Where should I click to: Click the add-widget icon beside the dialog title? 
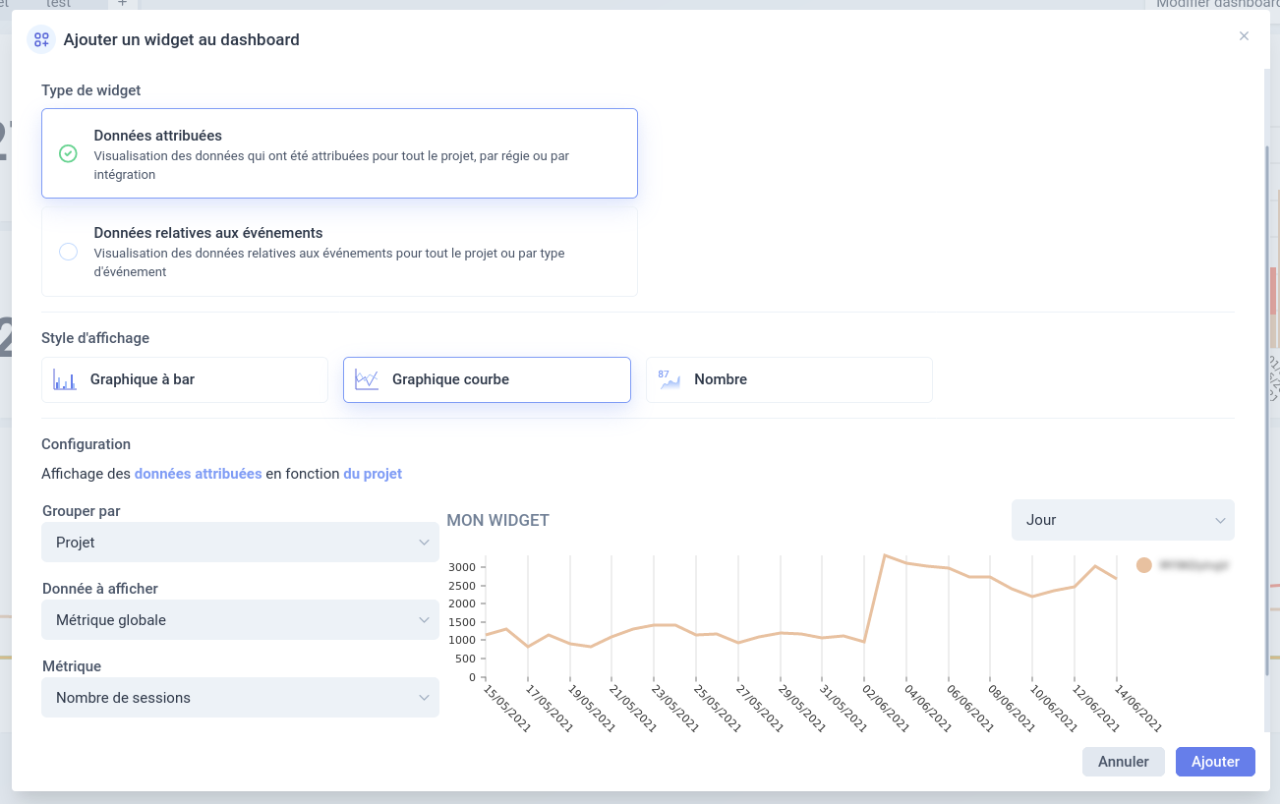pyautogui.click(x=41, y=40)
